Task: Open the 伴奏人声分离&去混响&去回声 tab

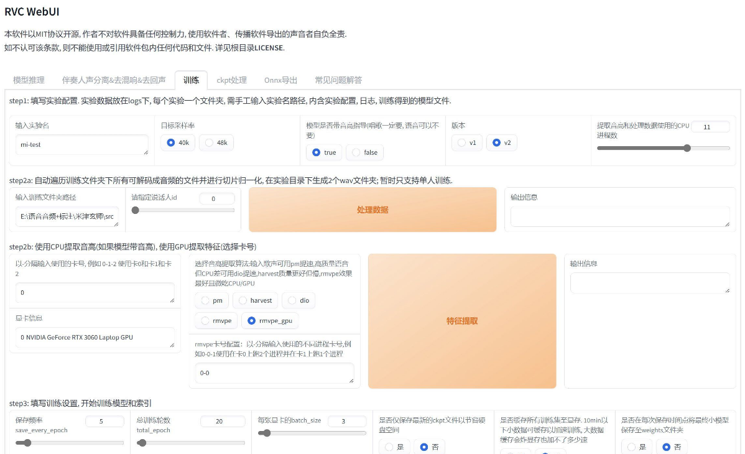Action: (114, 80)
